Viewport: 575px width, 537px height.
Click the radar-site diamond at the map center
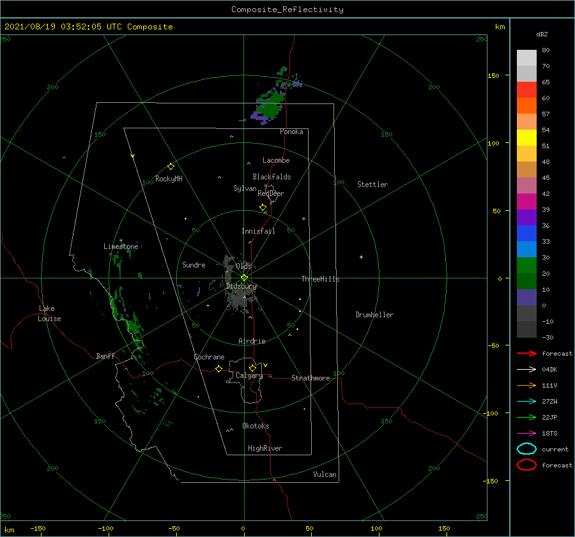pyautogui.click(x=244, y=278)
